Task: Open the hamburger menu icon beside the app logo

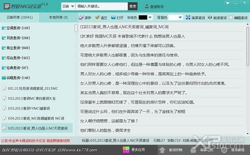Action: [7, 6]
